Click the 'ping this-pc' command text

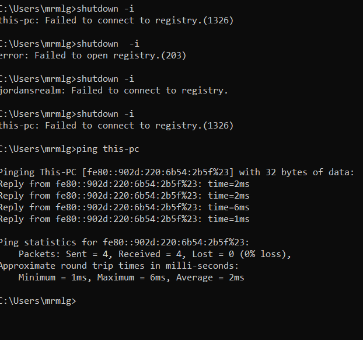coord(108,149)
